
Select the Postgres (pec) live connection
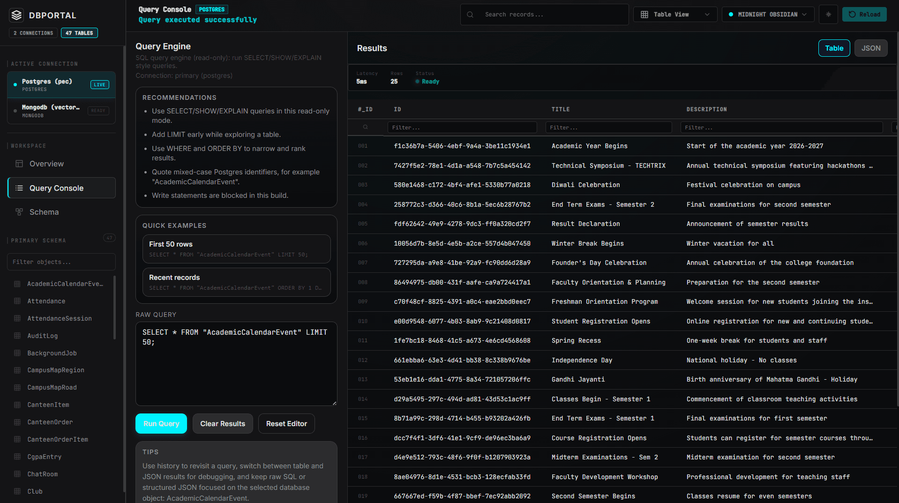61,85
